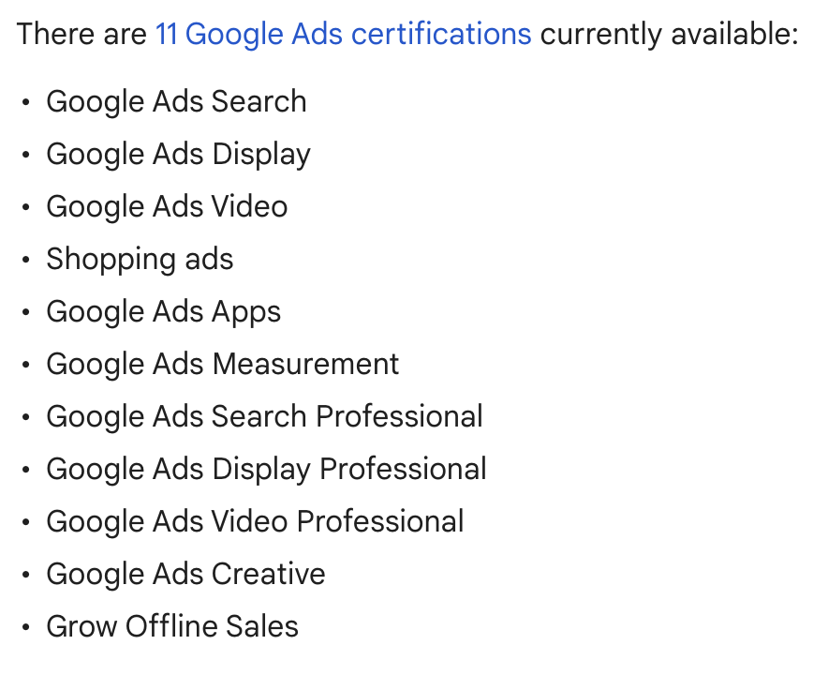
Task: Click the Google Ads Measurement list item
Action: (222, 364)
